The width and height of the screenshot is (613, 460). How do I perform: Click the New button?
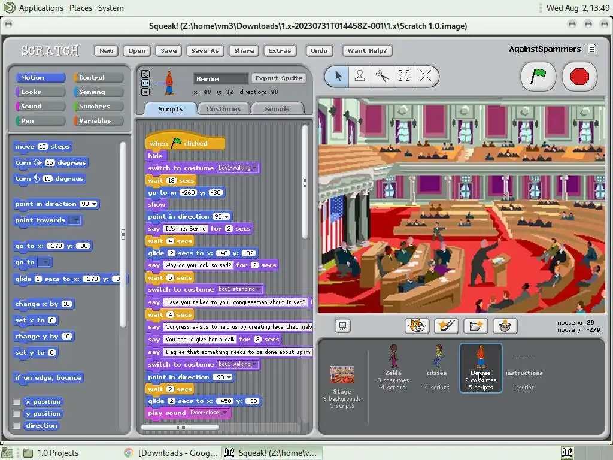click(107, 50)
